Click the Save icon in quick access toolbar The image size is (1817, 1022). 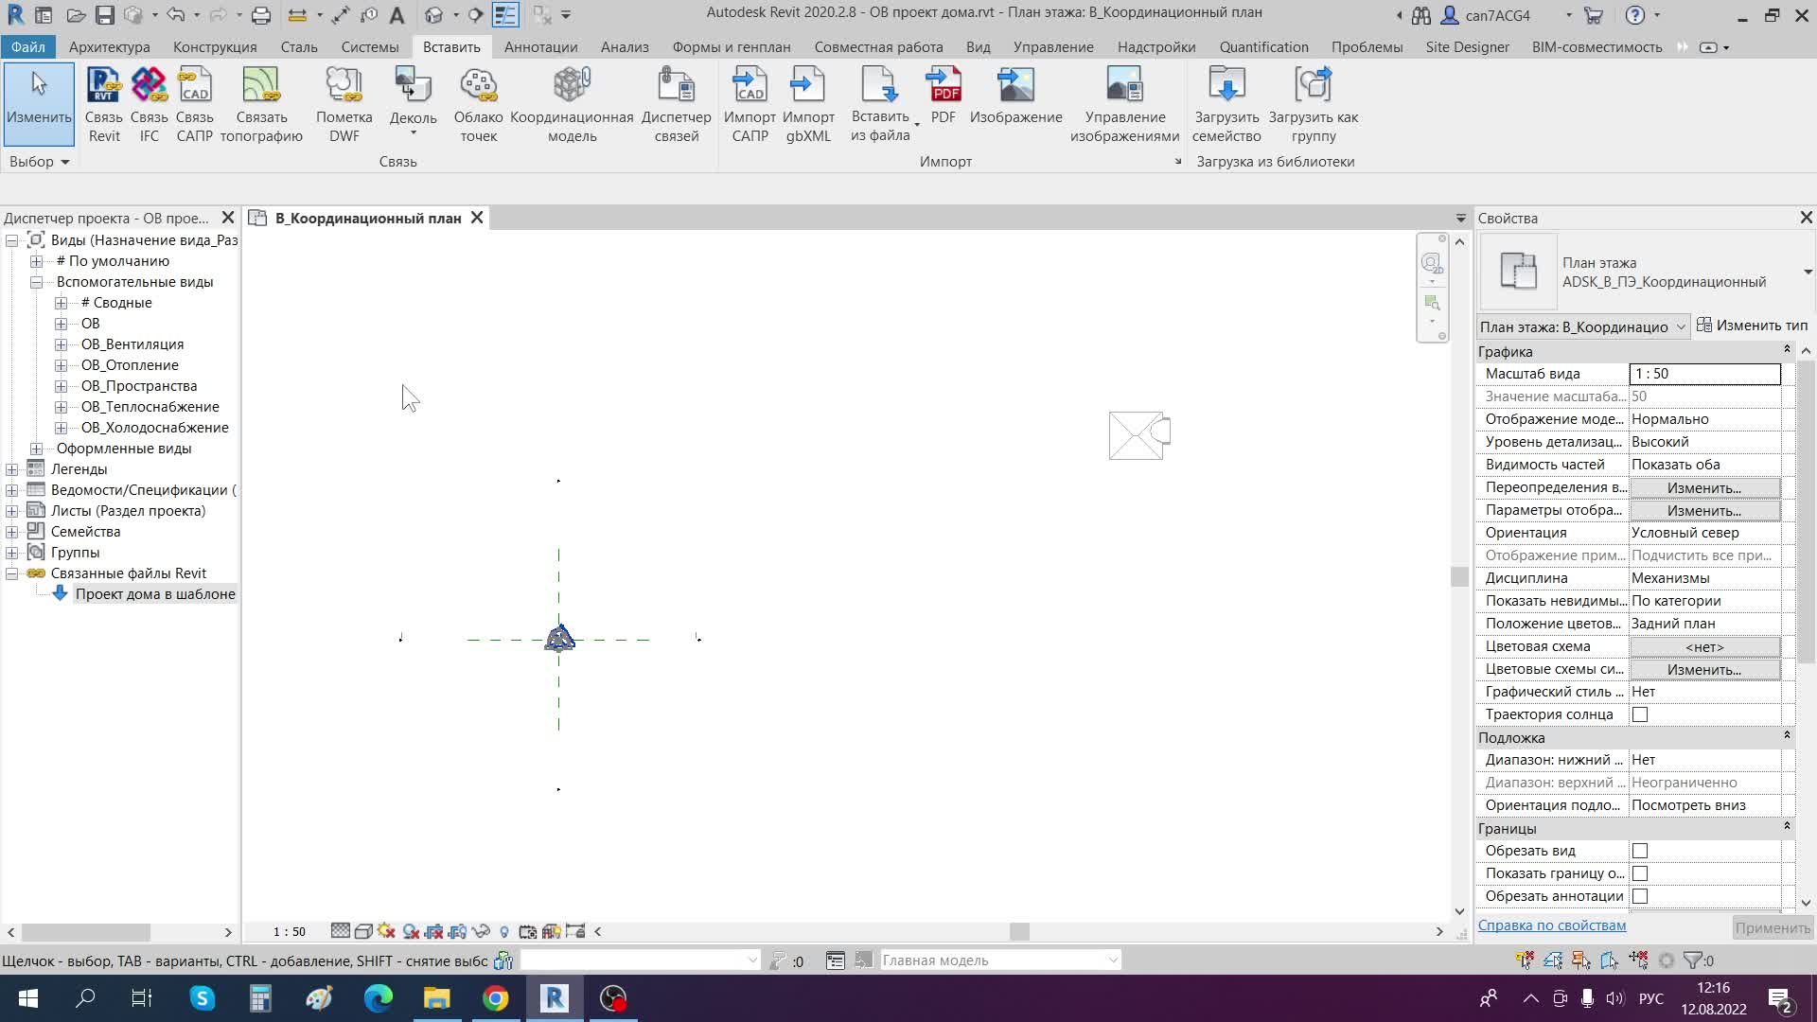(104, 15)
